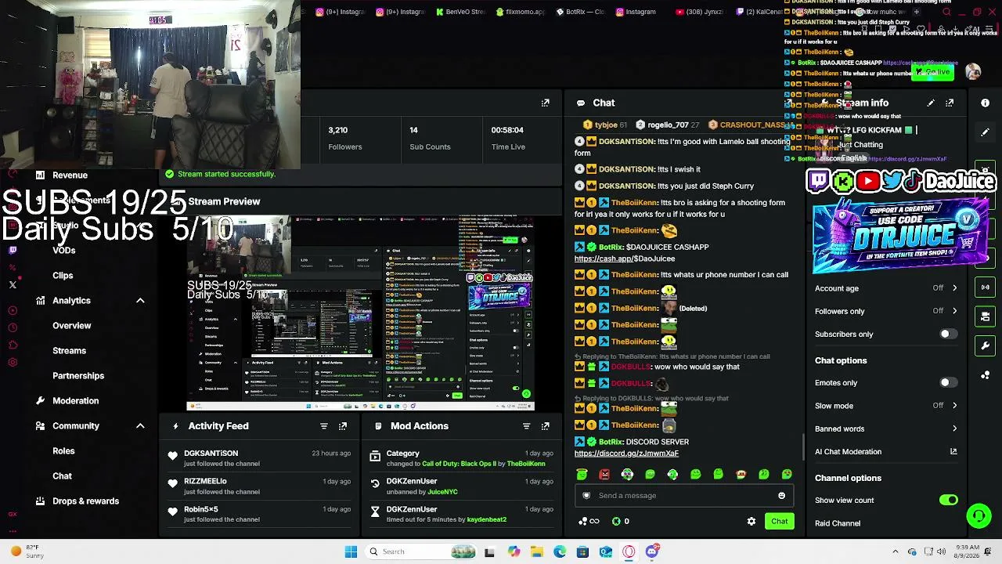The height and width of the screenshot is (564, 1002).
Task: Open kaydenbeat2 moderator profile link
Action: (487, 519)
